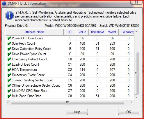Confirm dialog with OK button
Image resolution: width=144 pixels, height=119 pixels.
pos(129,112)
